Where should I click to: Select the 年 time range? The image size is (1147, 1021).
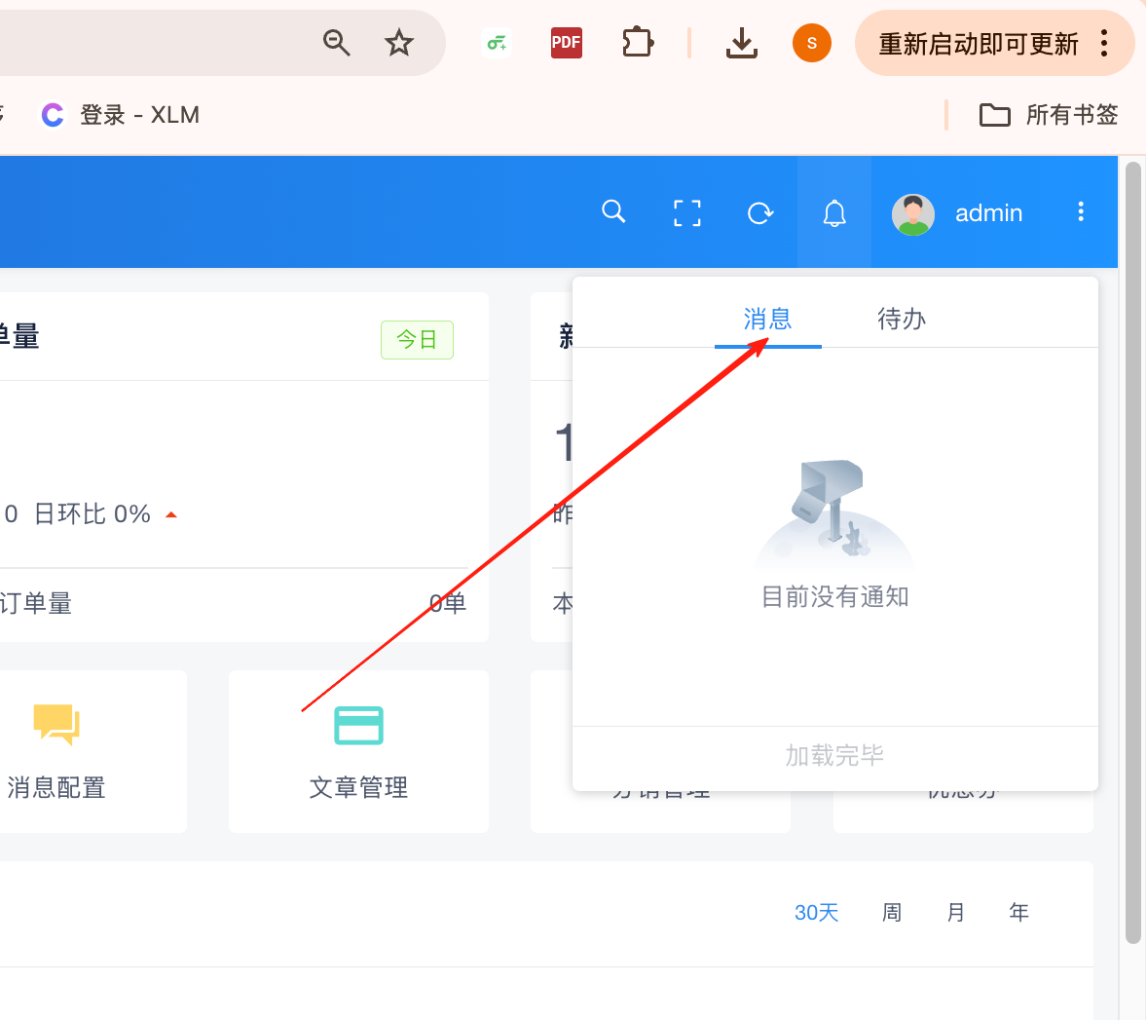(1019, 913)
